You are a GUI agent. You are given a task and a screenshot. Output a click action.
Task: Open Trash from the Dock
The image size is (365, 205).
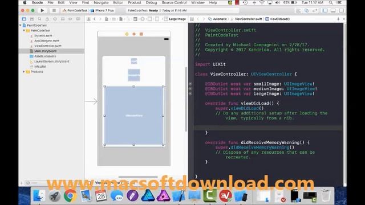click(x=325, y=195)
